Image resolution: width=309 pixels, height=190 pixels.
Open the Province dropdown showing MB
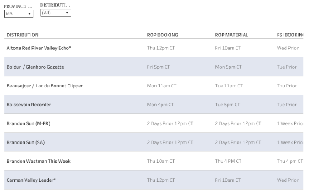pos(18,14)
